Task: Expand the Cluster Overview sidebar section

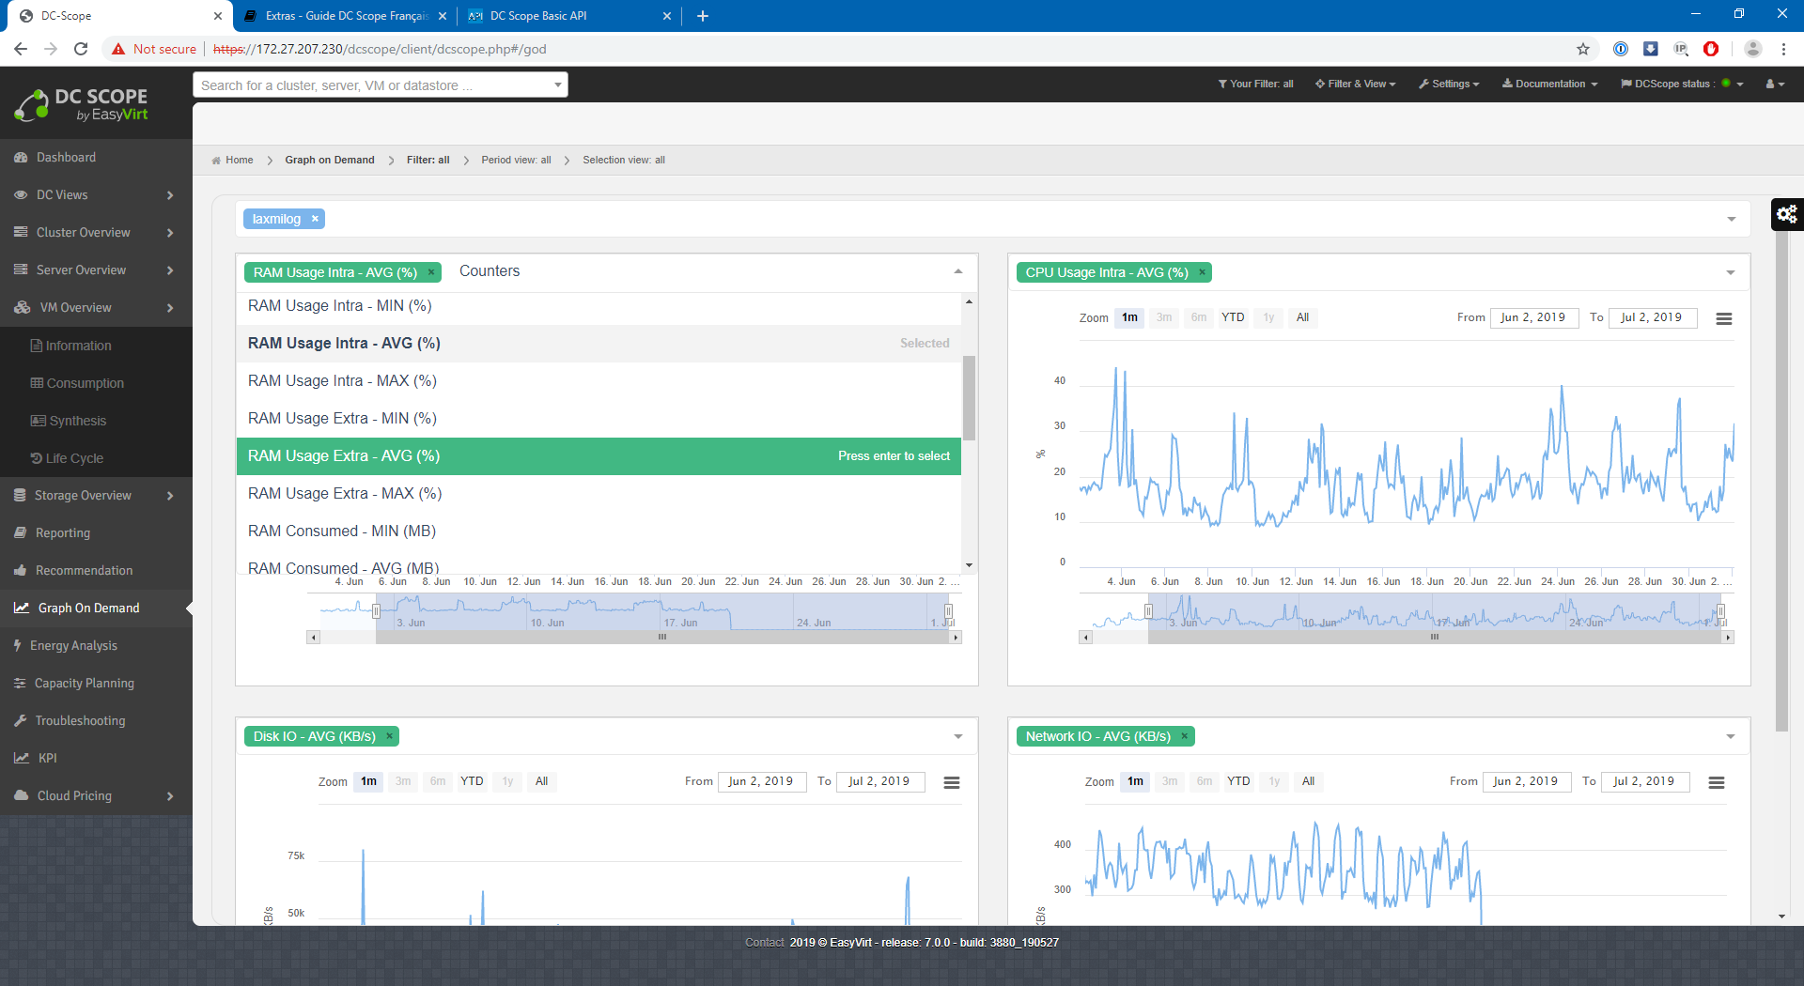Action: coord(96,233)
